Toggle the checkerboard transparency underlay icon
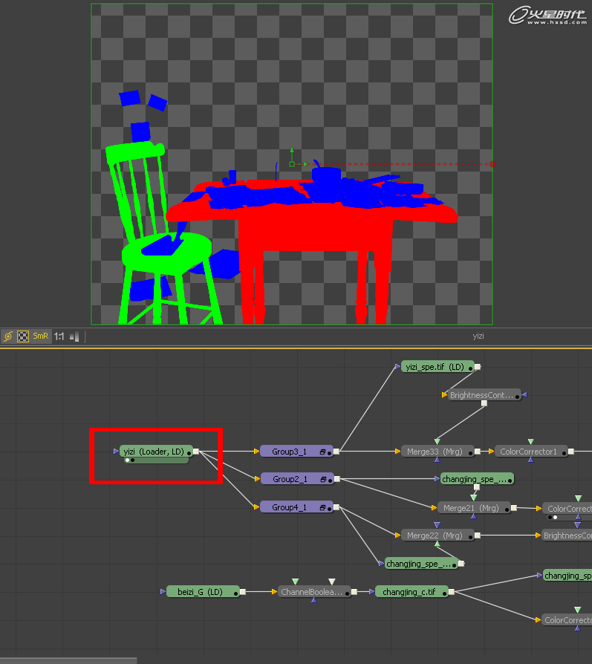 (x=23, y=336)
